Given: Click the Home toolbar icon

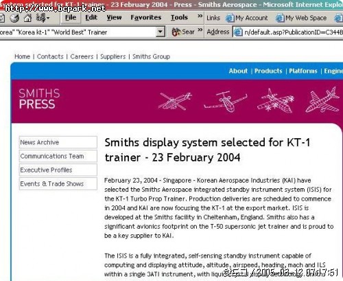Looking at the screenshot, I should coord(27,18).
